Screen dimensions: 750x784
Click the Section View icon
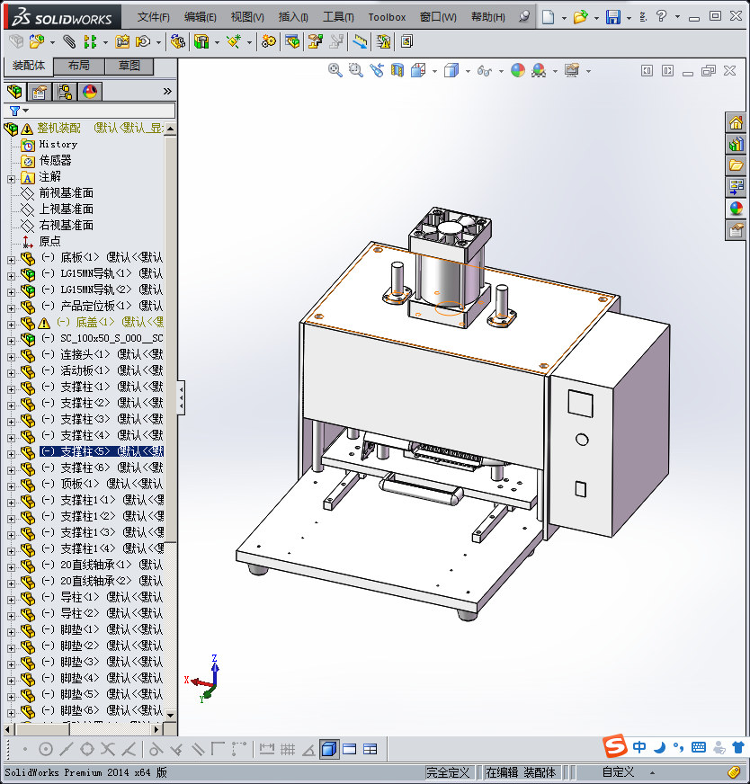click(397, 70)
